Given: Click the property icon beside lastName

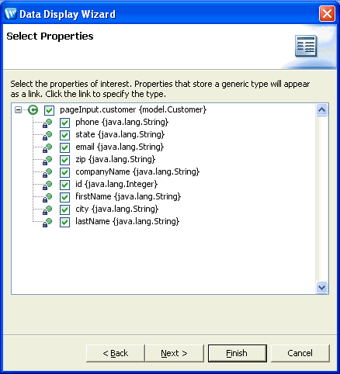Looking at the screenshot, I should click(47, 223).
